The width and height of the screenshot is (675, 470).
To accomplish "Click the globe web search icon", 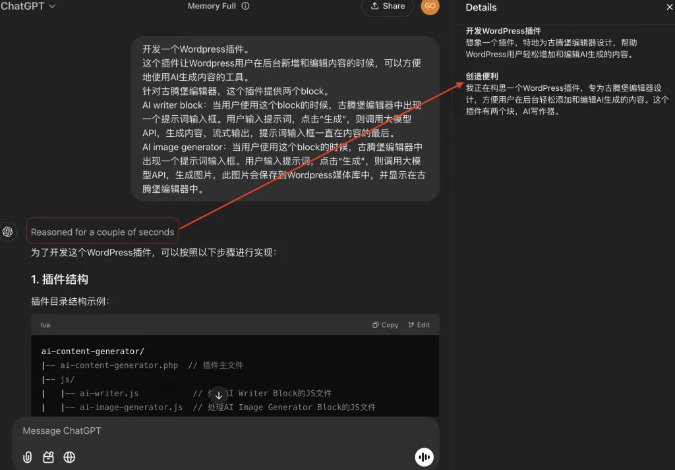I will tap(69, 457).
